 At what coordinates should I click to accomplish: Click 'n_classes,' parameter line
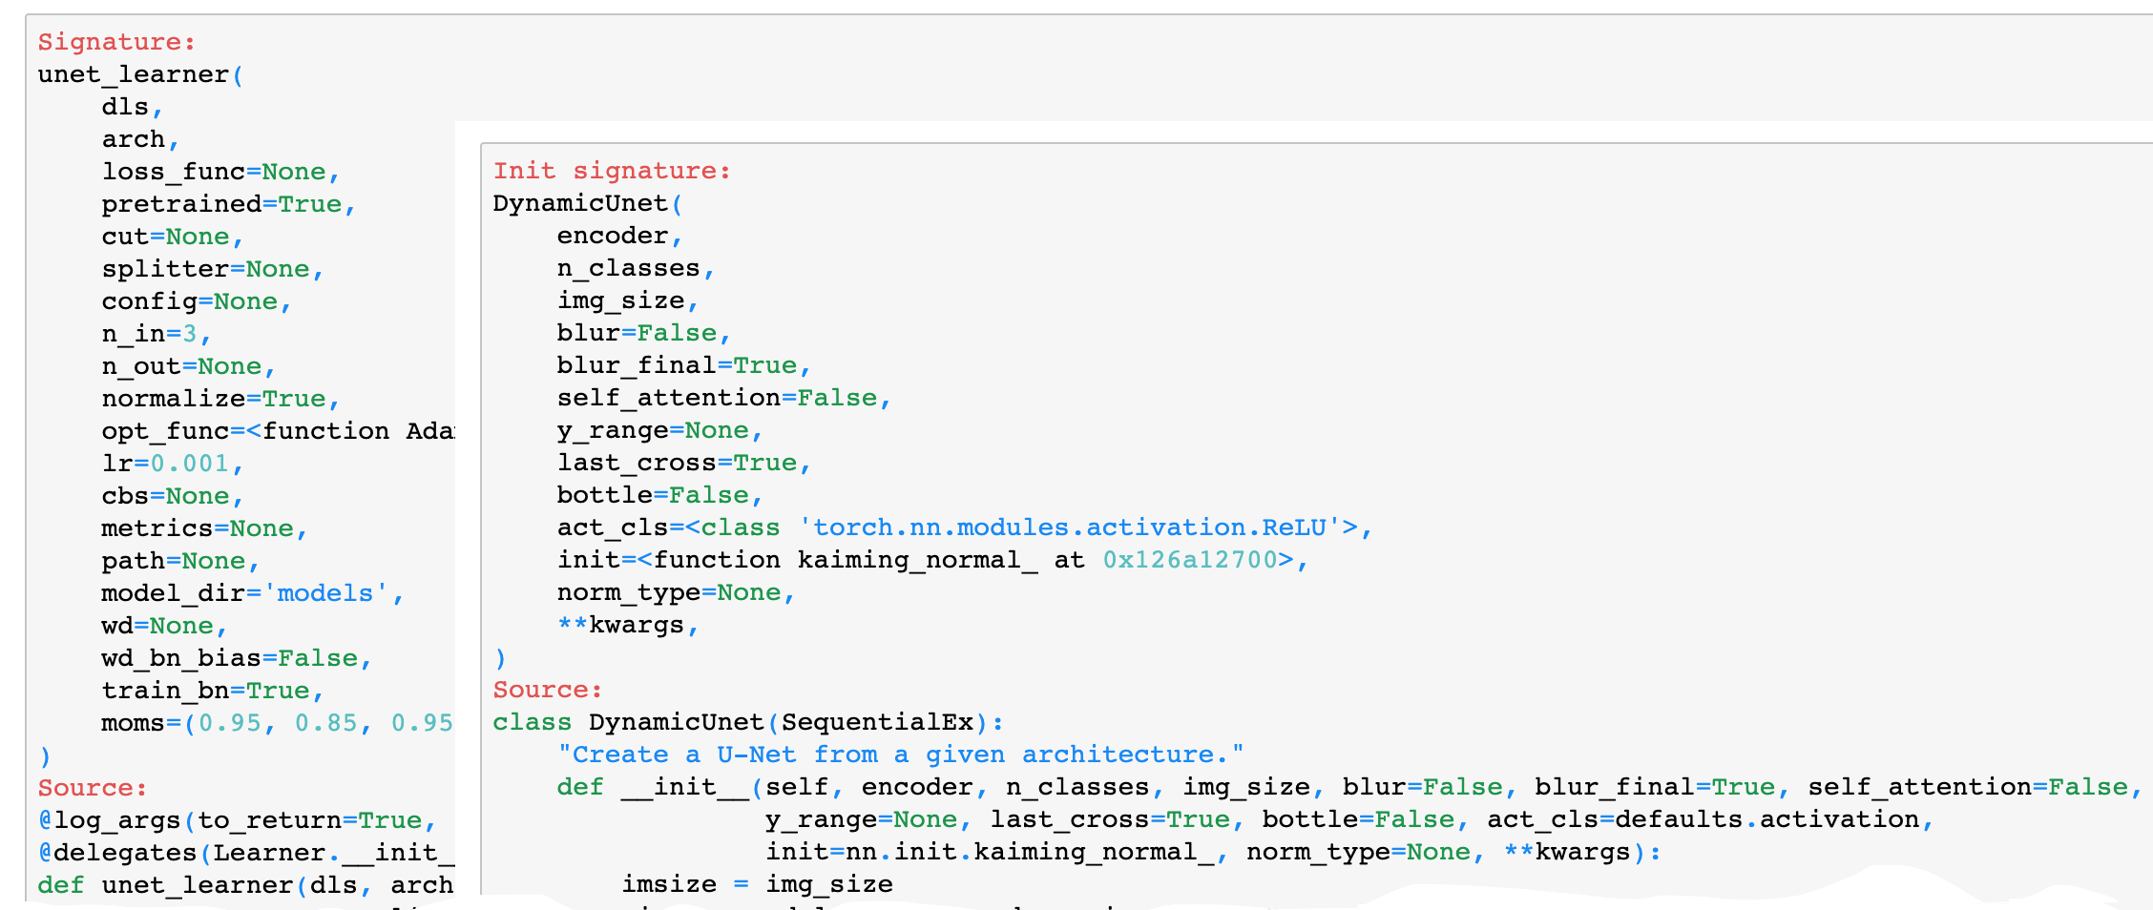[636, 268]
